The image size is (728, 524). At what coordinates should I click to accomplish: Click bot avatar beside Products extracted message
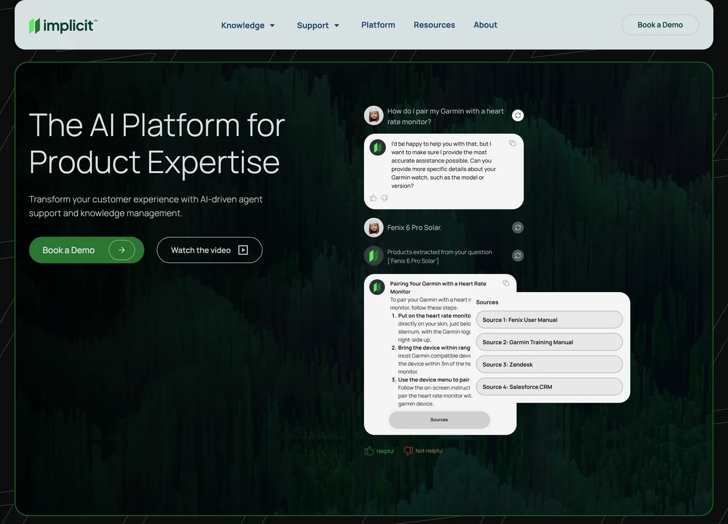tap(373, 256)
